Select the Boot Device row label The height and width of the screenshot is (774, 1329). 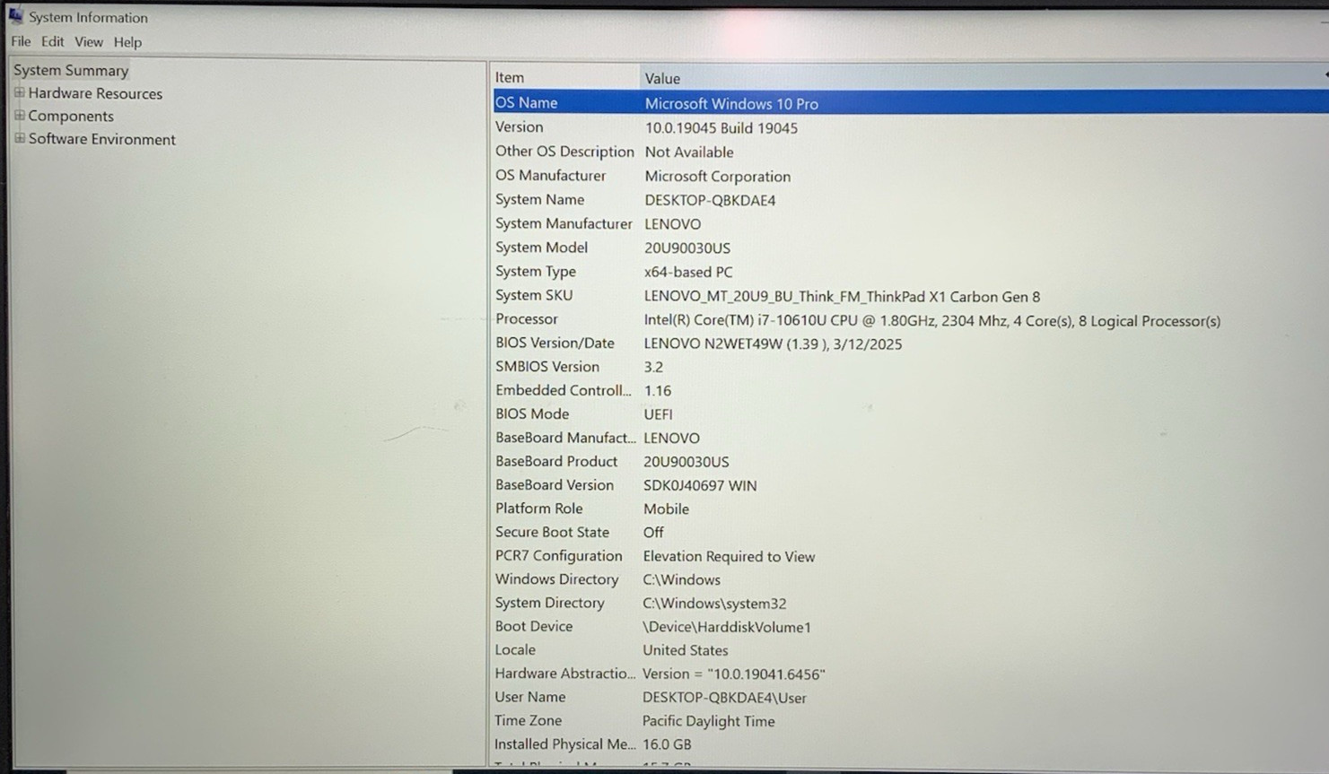click(533, 626)
